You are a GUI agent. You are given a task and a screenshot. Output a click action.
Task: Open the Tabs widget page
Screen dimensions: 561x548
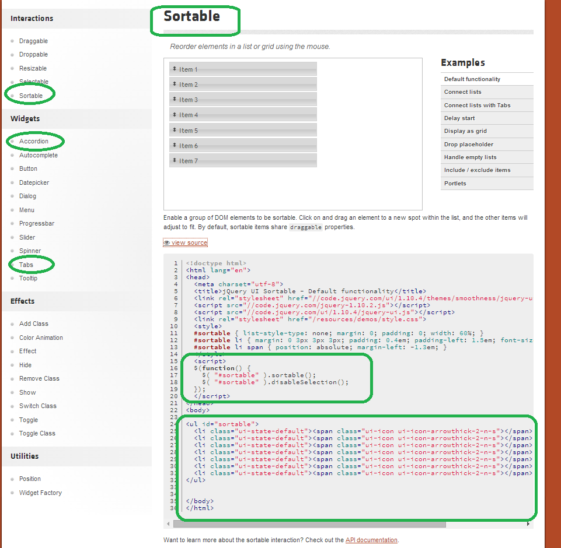point(27,264)
